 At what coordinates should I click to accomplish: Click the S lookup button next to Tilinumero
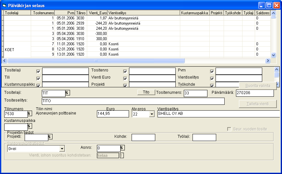click(x=30, y=114)
